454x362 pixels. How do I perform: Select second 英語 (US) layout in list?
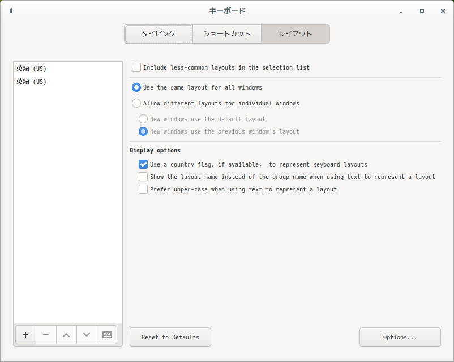(x=68, y=82)
